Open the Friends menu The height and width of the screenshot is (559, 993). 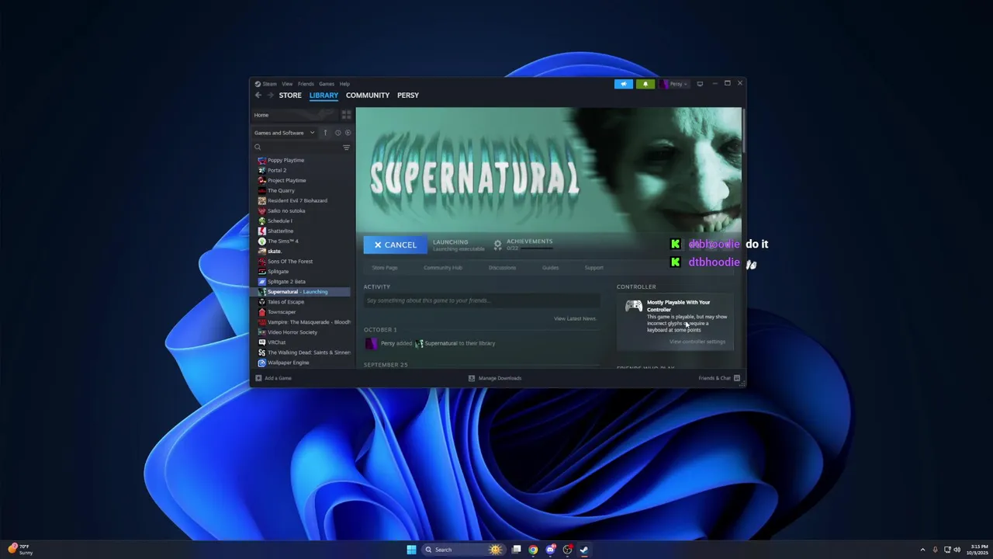click(x=306, y=84)
